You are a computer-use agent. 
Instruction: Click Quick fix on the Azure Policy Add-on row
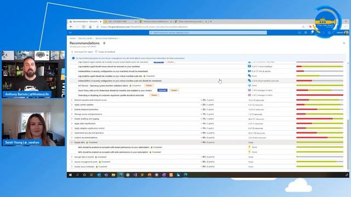point(162,90)
